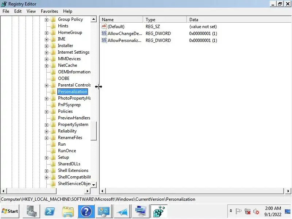Viewport: 292px width, 219px height.
Task: Open Server Manager from the taskbar
Action: (31, 211)
